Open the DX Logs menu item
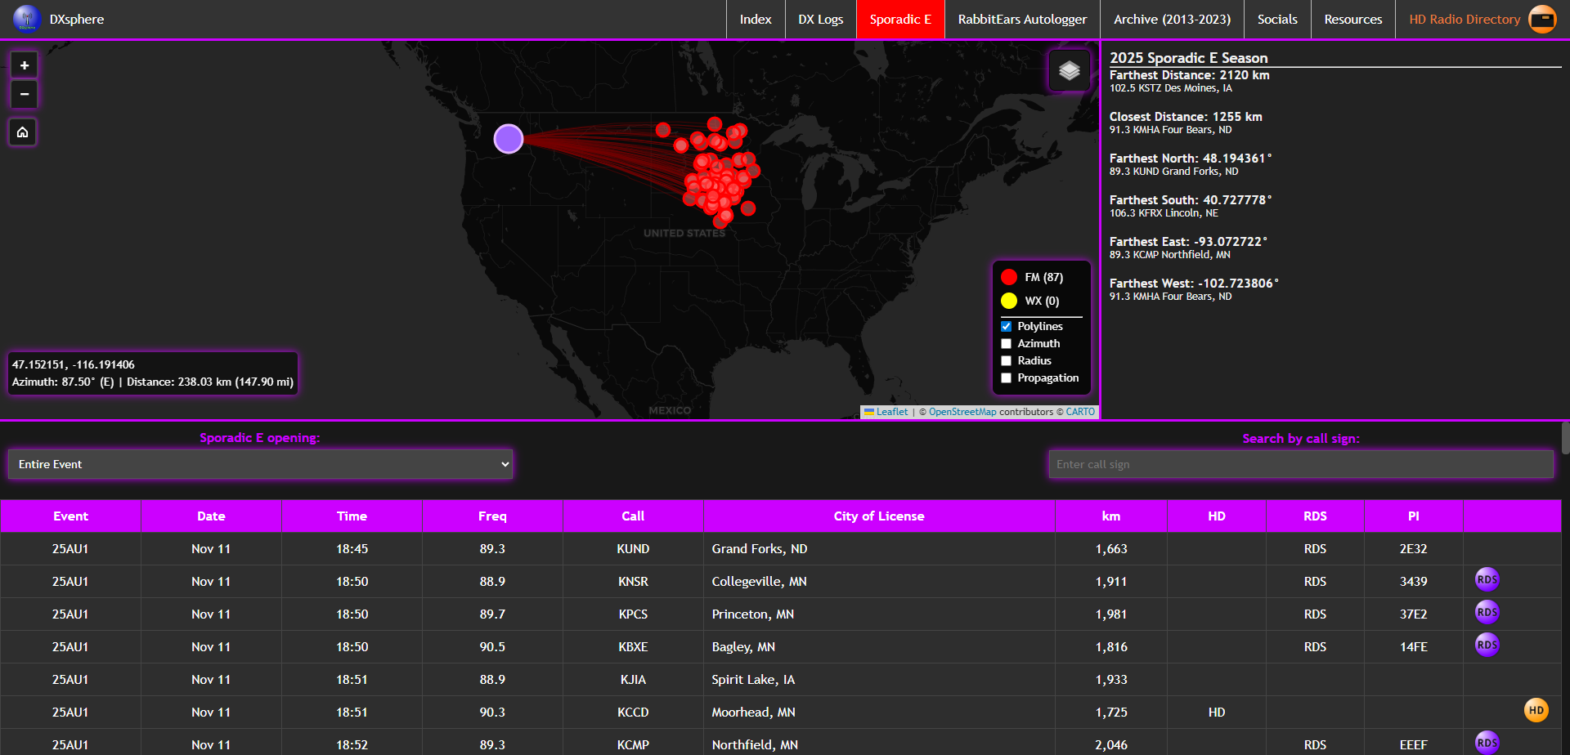The width and height of the screenshot is (1570, 755). point(820,20)
